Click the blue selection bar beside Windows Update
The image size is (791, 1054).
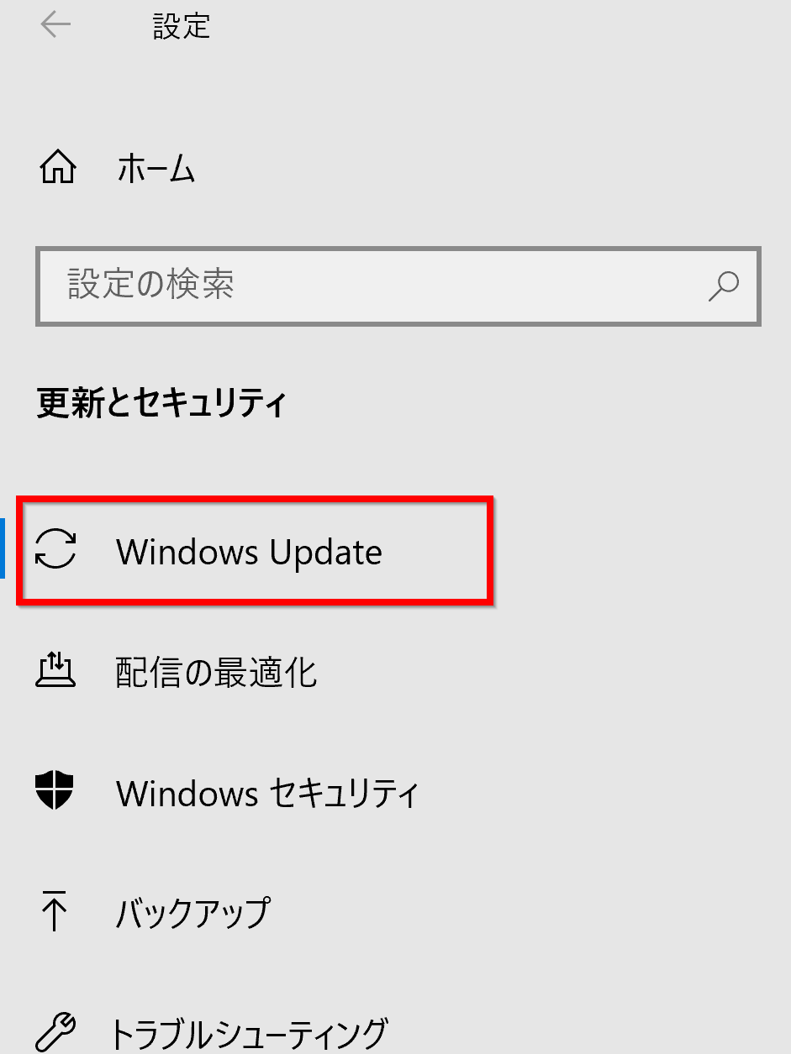click(3, 548)
